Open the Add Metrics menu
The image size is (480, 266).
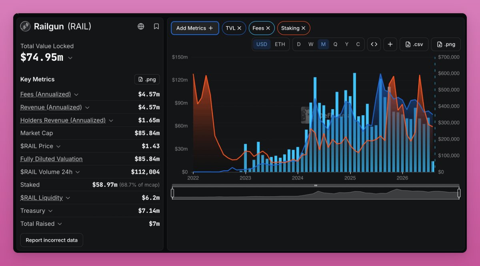[195, 28]
